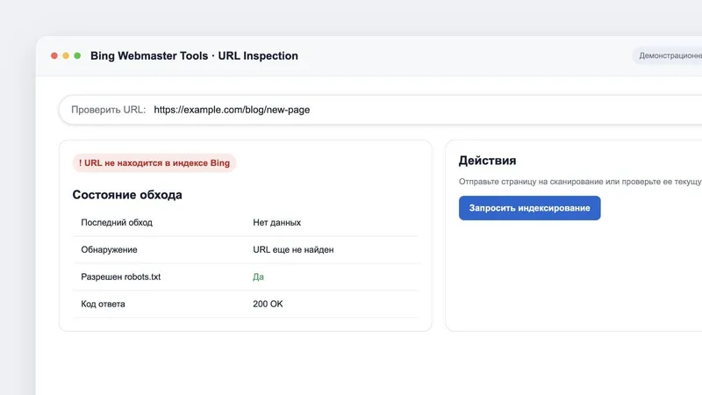Screen dimensions: 702x395
Task: Click the Состояние обхода heading
Action: click(x=127, y=195)
